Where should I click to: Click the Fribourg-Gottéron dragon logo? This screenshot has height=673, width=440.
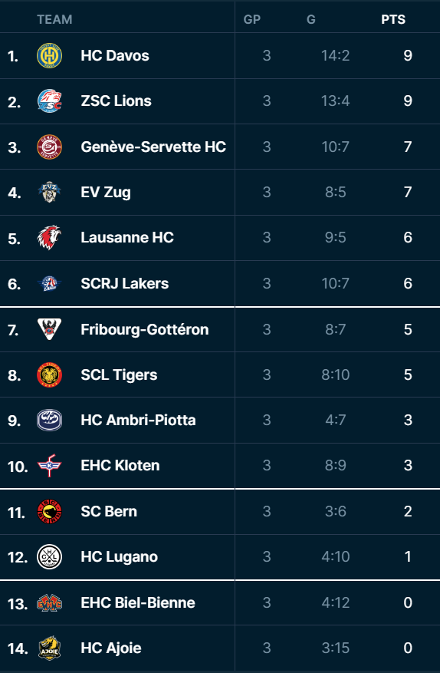pyautogui.click(x=49, y=329)
